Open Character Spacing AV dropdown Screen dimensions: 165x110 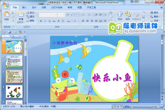click(x=63, y=21)
